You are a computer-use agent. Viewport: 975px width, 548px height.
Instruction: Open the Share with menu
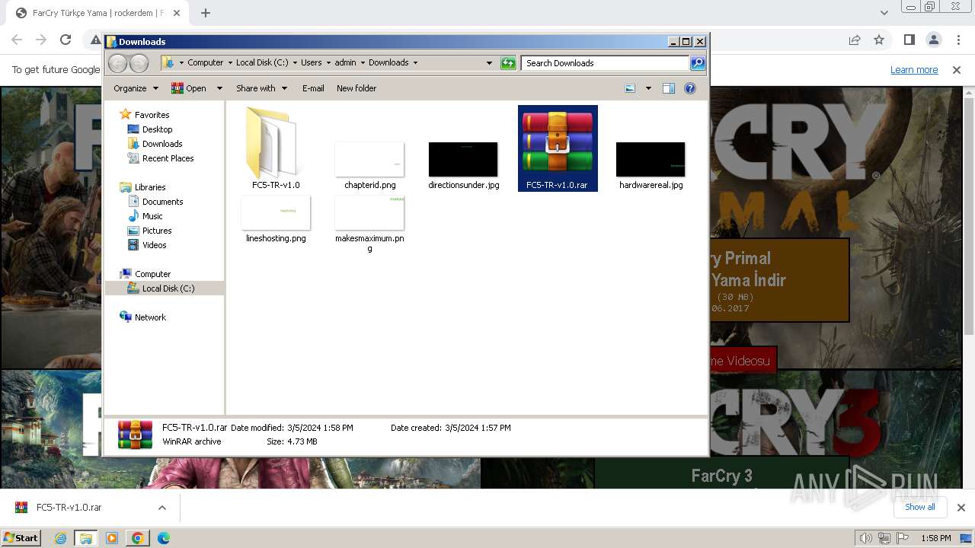pyautogui.click(x=261, y=88)
